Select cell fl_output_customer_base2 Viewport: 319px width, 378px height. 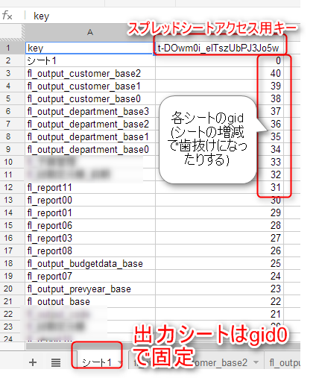[90, 73]
